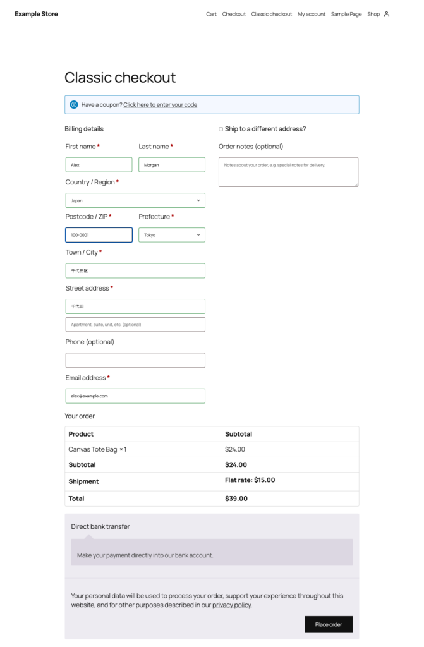Click the Your order heading
The height and width of the screenshot is (647, 424).
80,416
